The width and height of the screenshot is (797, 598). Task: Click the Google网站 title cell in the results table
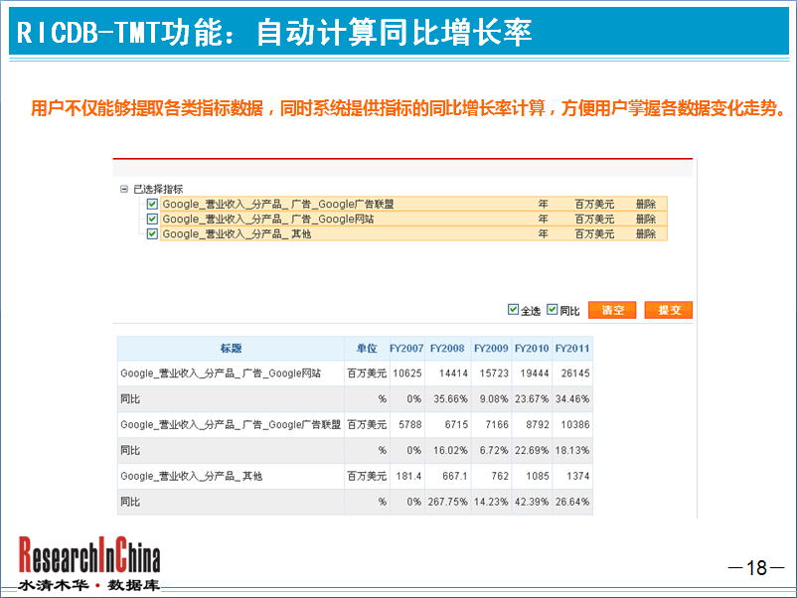coord(231,374)
